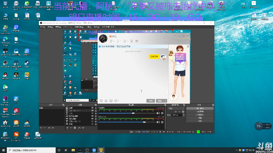273x153 pixels.
Task: Click the Windows taskbar search box
Action: (31, 150)
